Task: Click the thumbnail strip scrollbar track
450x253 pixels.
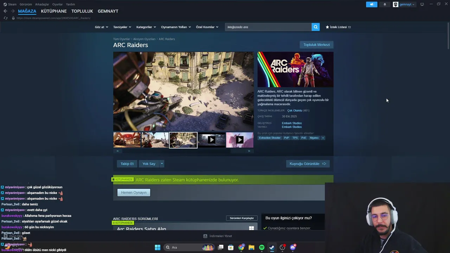Action: click(183, 151)
